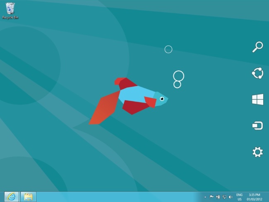Open the Share charm
The height and width of the screenshot is (202, 269).
pos(257,73)
